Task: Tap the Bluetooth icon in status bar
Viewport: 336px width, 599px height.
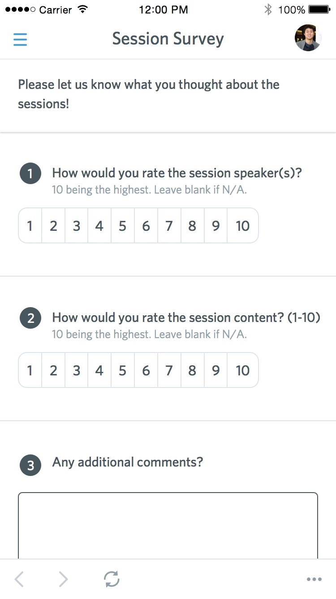Action: point(268,9)
